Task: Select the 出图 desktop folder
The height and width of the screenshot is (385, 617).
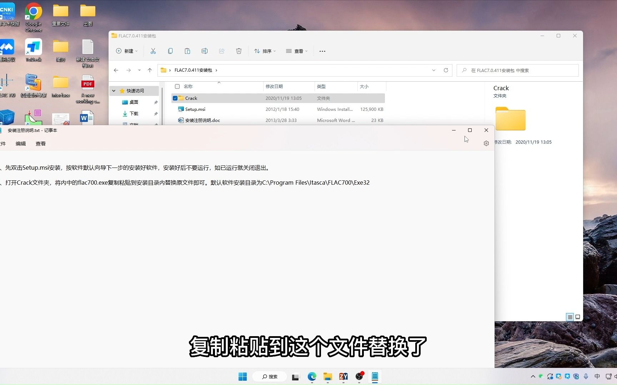Action: click(x=88, y=15)
